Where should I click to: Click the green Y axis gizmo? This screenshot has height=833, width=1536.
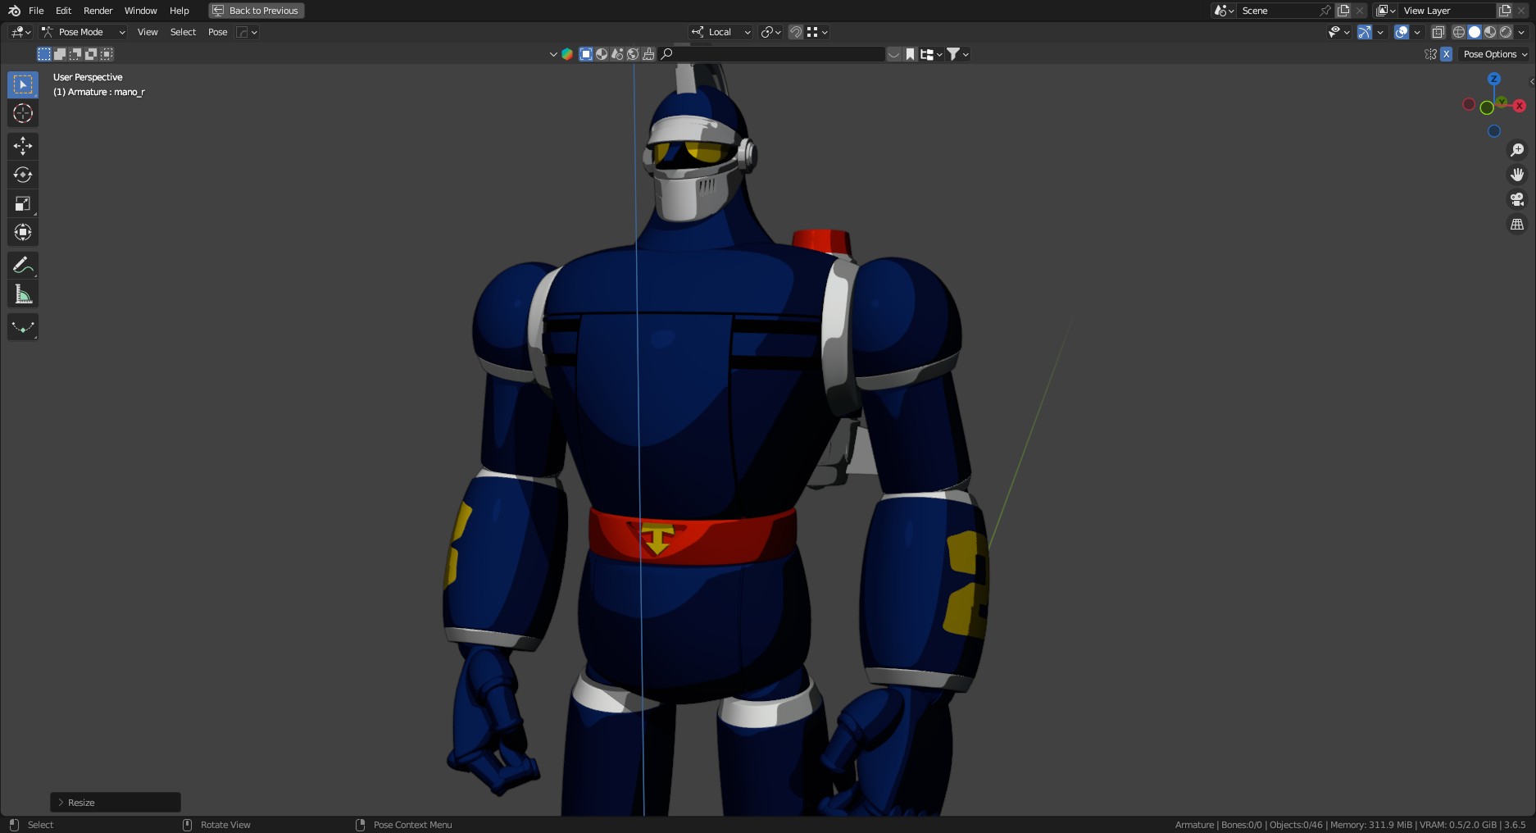pos(1502,102)
